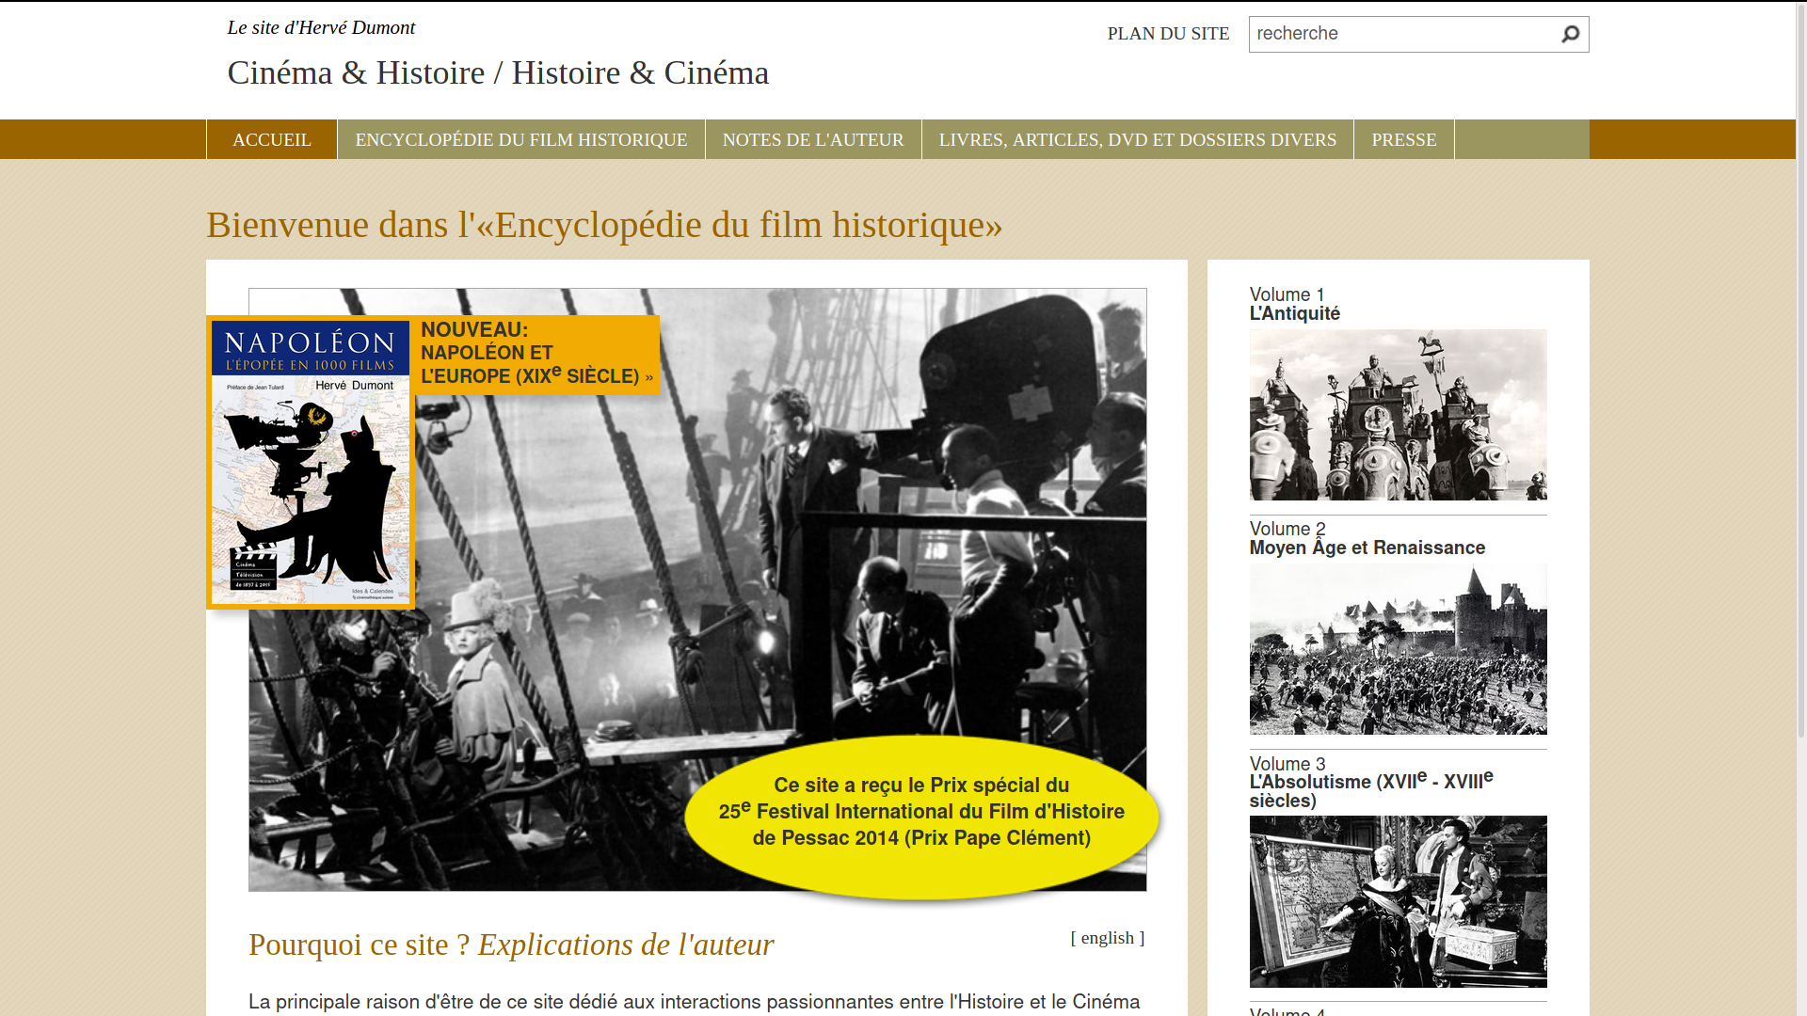Screen dimensions: 1807x1016
Task: Click the search magnifier icon
Action: pos(1570,35)
